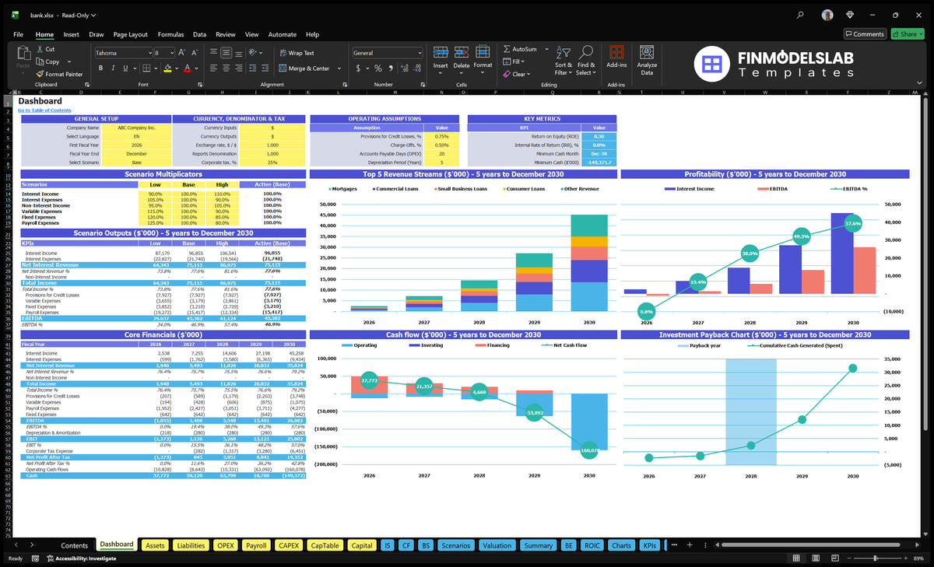Add a new sheet with plus button

coord(690,544)
